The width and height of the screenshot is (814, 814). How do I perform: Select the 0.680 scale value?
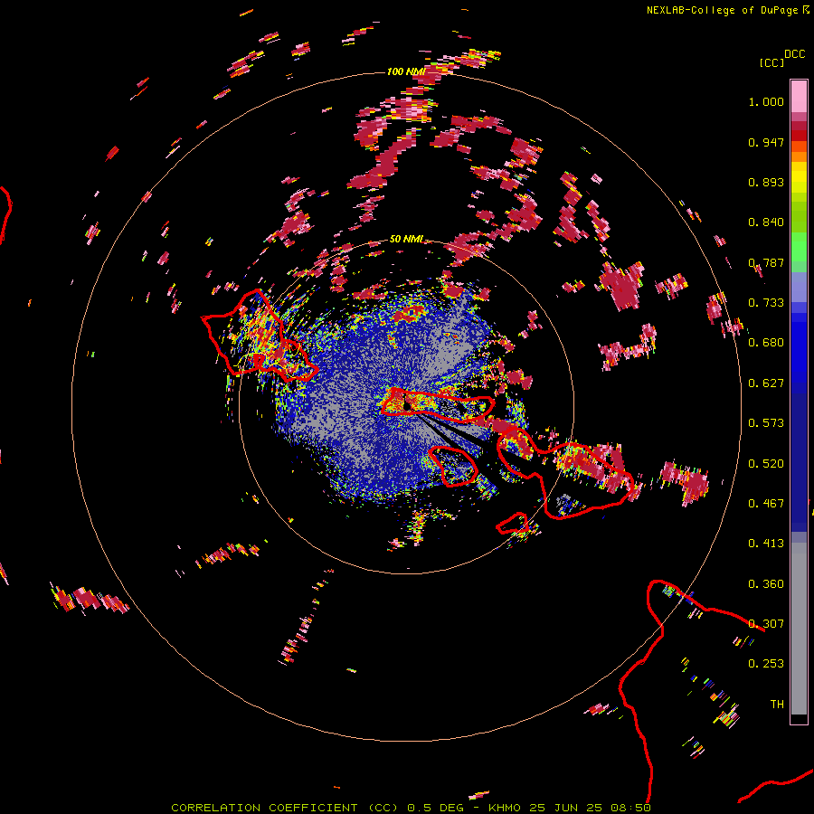[766, 343]
